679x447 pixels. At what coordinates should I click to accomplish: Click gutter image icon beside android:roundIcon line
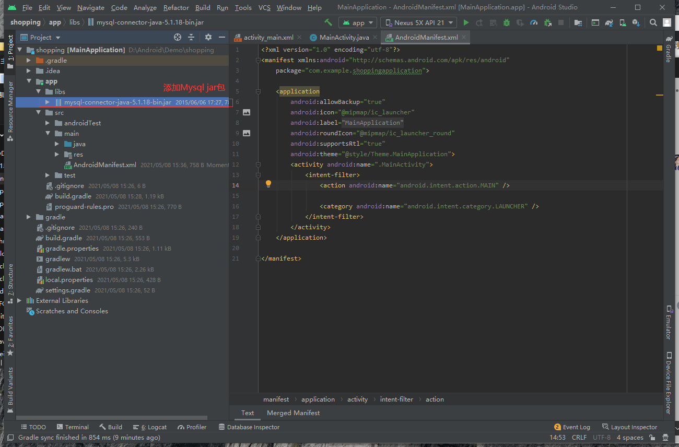point(247,133)
